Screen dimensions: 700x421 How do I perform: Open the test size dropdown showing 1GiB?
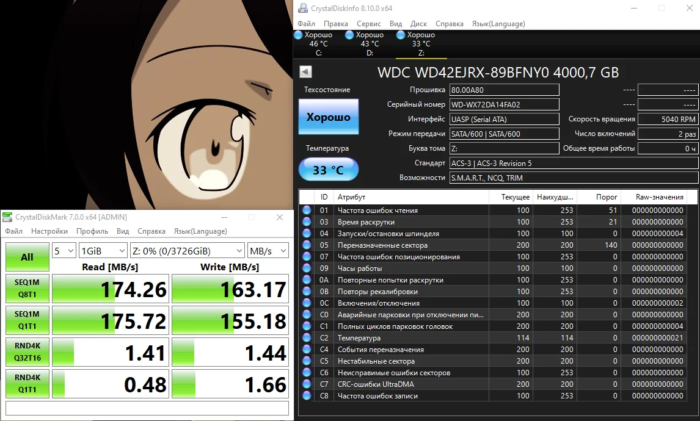(x=103, y=251)
